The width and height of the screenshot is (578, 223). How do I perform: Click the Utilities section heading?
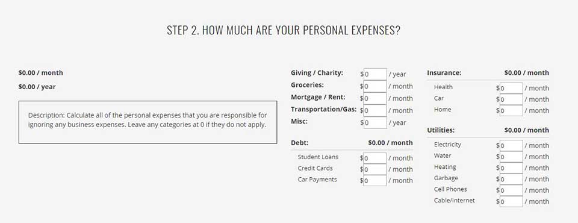coord(441,130)
